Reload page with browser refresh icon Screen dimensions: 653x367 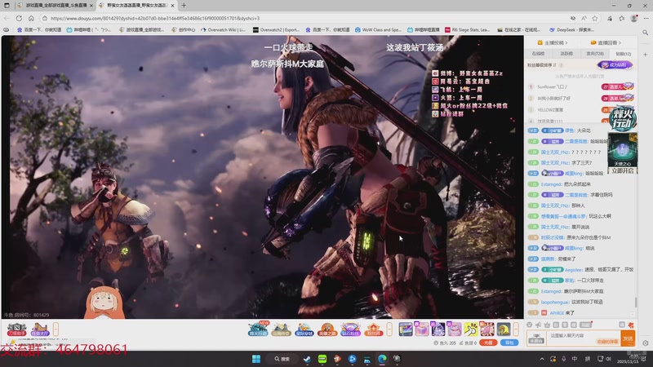pyautogui.click(x=19, y=18)
